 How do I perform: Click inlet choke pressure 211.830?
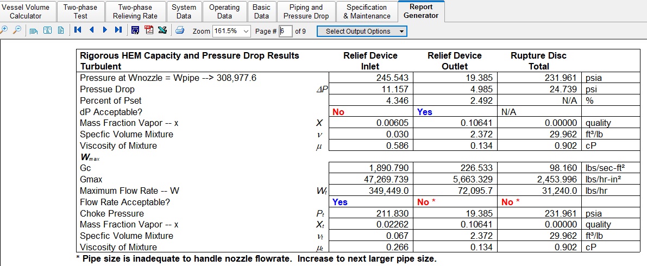[x=392, y=214]
